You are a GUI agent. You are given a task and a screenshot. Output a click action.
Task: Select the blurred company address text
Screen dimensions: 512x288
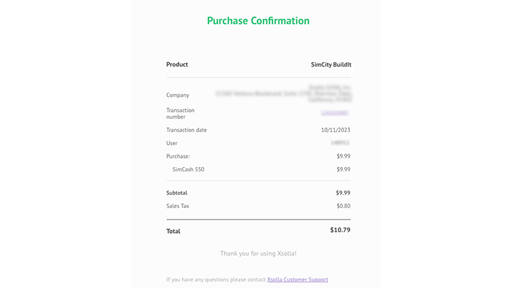(x=284, y=93)
